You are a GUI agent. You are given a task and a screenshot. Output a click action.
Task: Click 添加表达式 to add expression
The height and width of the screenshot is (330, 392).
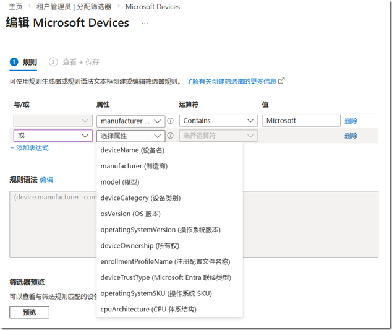[x=29, y=148]
